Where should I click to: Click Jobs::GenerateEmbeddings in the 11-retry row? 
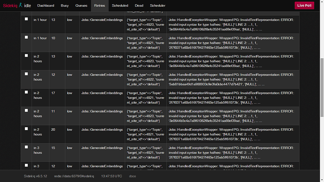coord(102,111)
